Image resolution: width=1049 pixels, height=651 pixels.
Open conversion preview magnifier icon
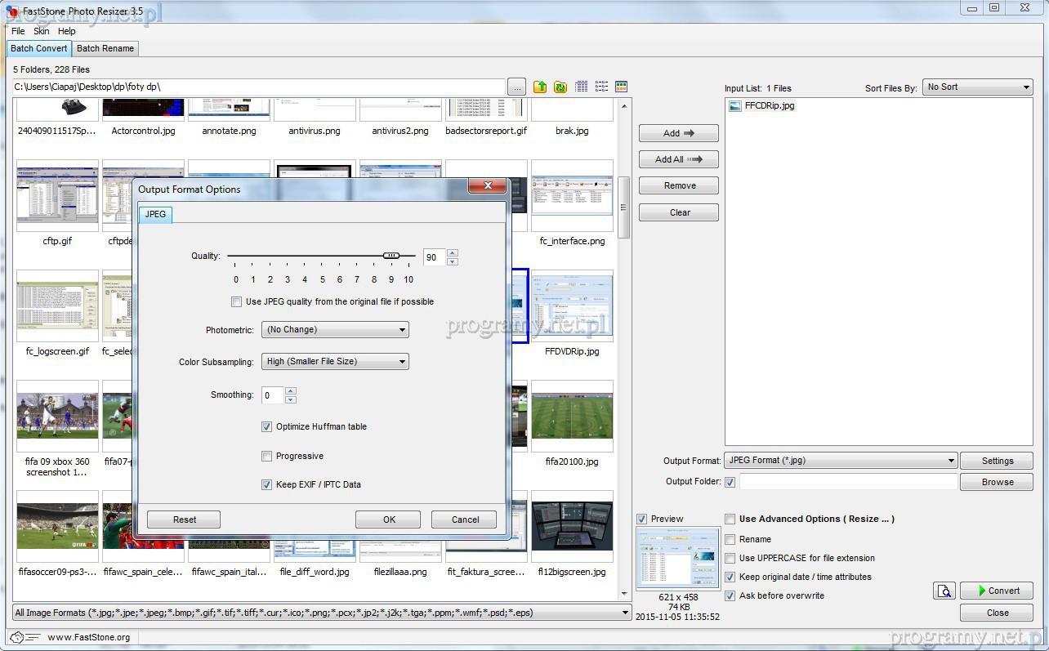(x=944, y=591)
